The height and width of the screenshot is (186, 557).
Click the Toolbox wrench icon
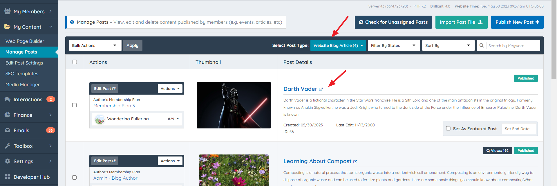pyautogui.click(x=8, y=146)
